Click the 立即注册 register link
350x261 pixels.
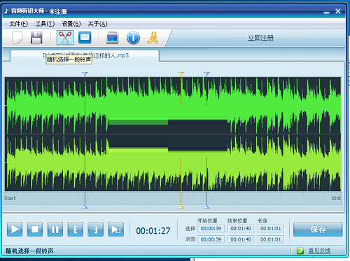click(260, 38)
